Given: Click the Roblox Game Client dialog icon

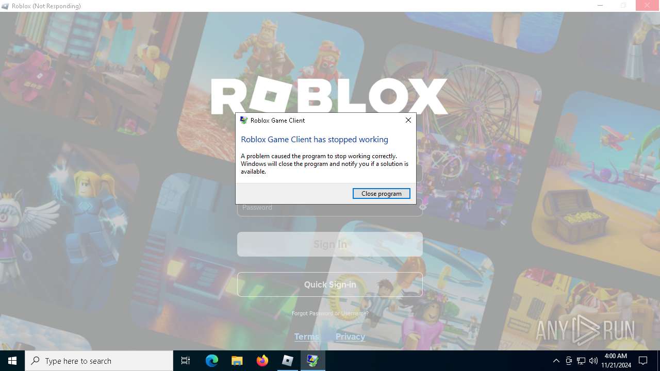Looking at the screenshot, I should [244, 120].
